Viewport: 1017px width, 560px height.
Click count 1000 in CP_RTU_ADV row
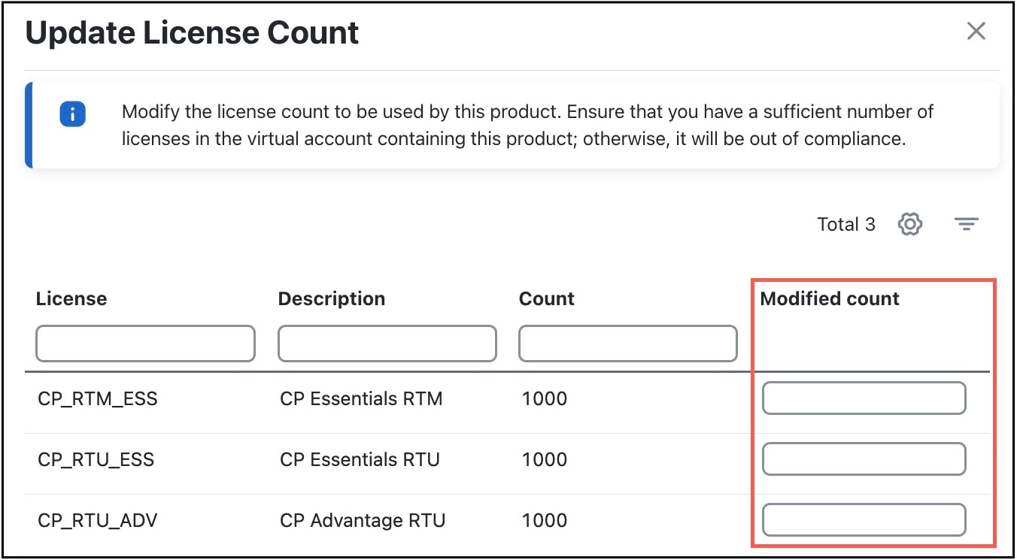(545, 520)
